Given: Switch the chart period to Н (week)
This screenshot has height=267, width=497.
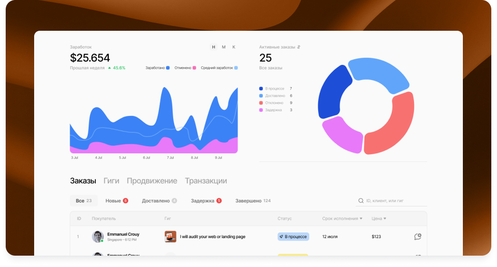Looking at the screenshot, I should pyautogui.click(x=213, y=47).
